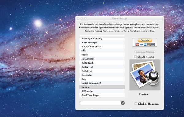Select Pocket Dinosaurs 2 entry
This screenshot has width=184, height=117.
[x=102, y=83]
